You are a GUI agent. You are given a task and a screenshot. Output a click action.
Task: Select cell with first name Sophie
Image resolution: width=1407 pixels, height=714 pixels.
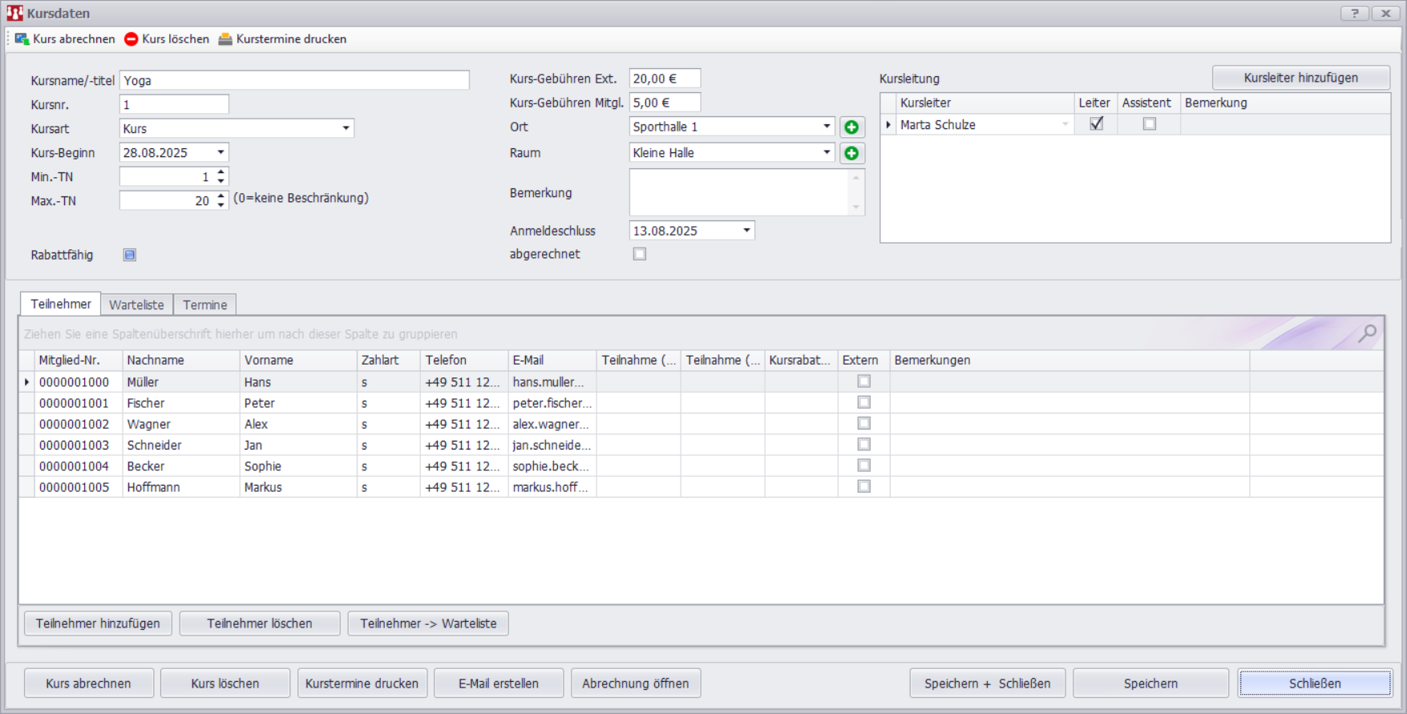(x=298, y=466)
